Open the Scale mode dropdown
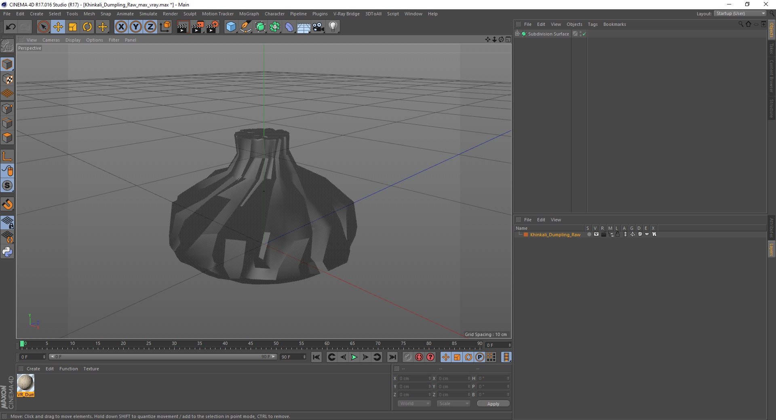 tap(453, 403)
